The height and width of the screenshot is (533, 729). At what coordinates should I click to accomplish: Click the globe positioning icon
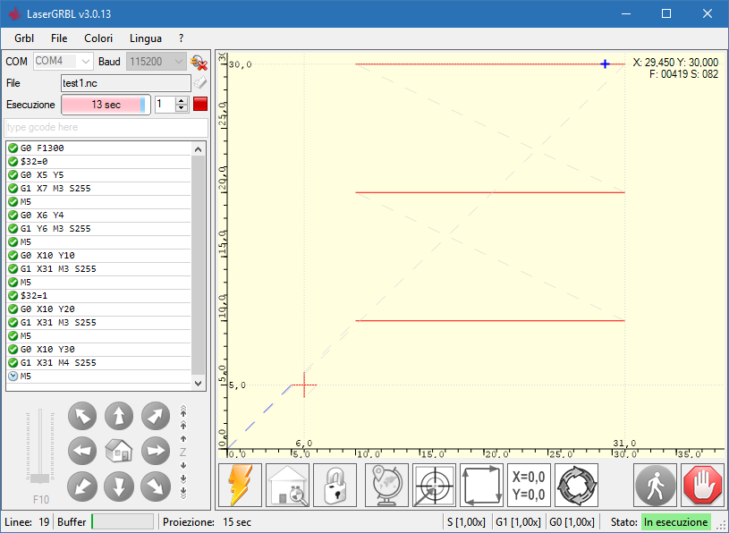384,485
